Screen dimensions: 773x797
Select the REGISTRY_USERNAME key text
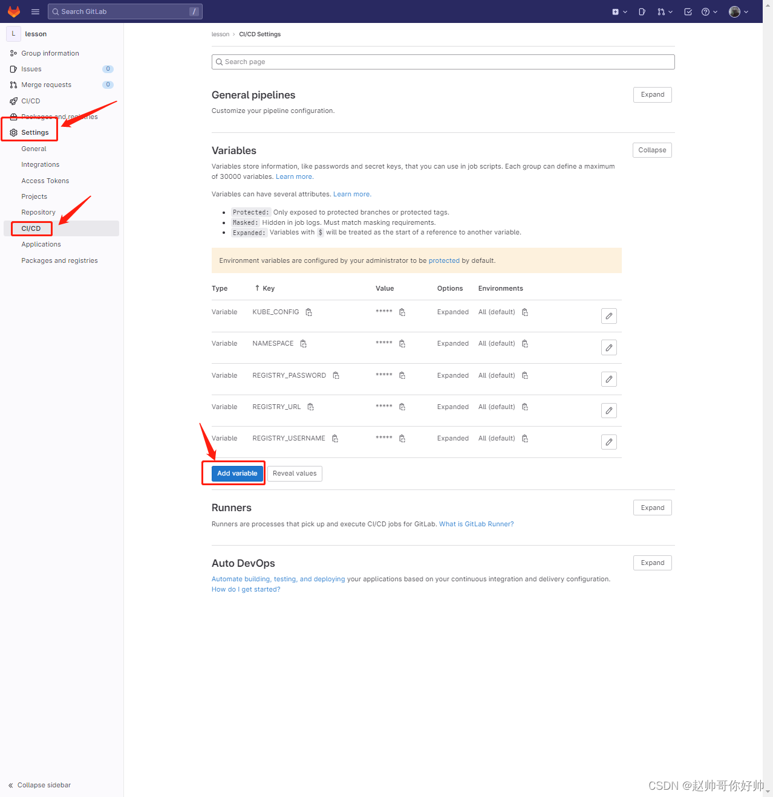(x=289, y=438)
